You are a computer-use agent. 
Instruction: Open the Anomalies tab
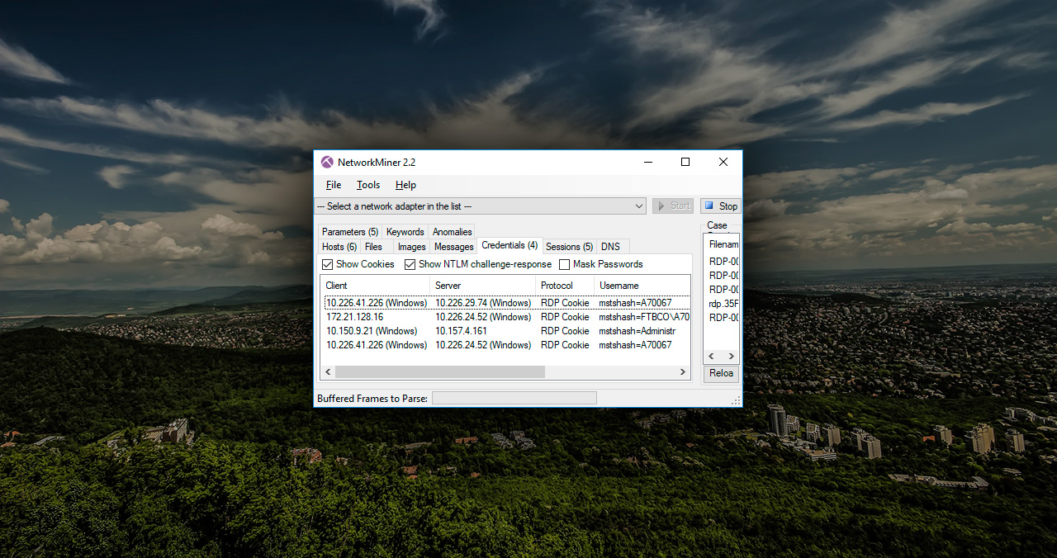coord(452,231)
